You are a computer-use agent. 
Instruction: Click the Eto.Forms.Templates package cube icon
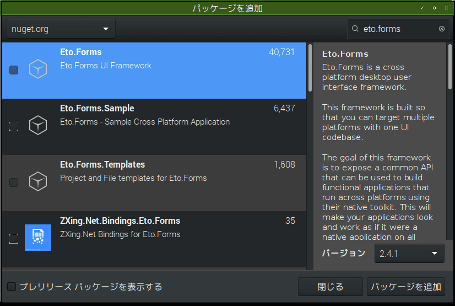point(38,181)
